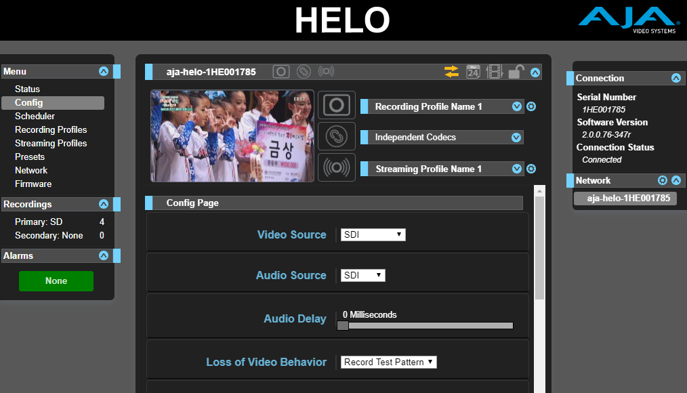The width and height of the screenshot is (687, 393).
Task: Click the config page vertical scrollbar thumb
Action: click(x=539, y=248)
